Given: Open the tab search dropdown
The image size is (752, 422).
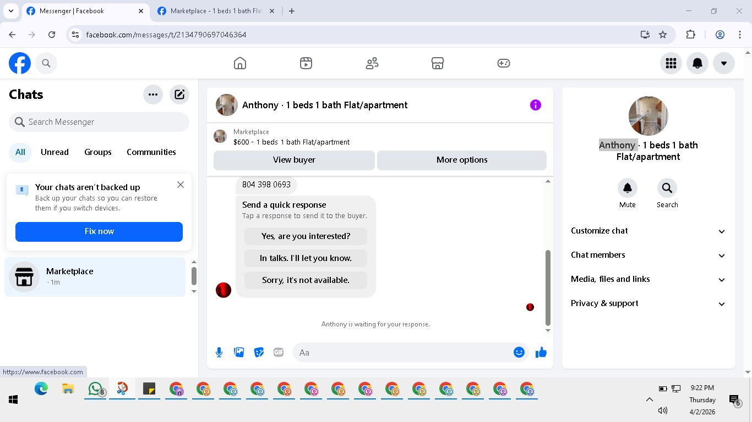Looking at the screenshot, I should [x=11, y=11].
